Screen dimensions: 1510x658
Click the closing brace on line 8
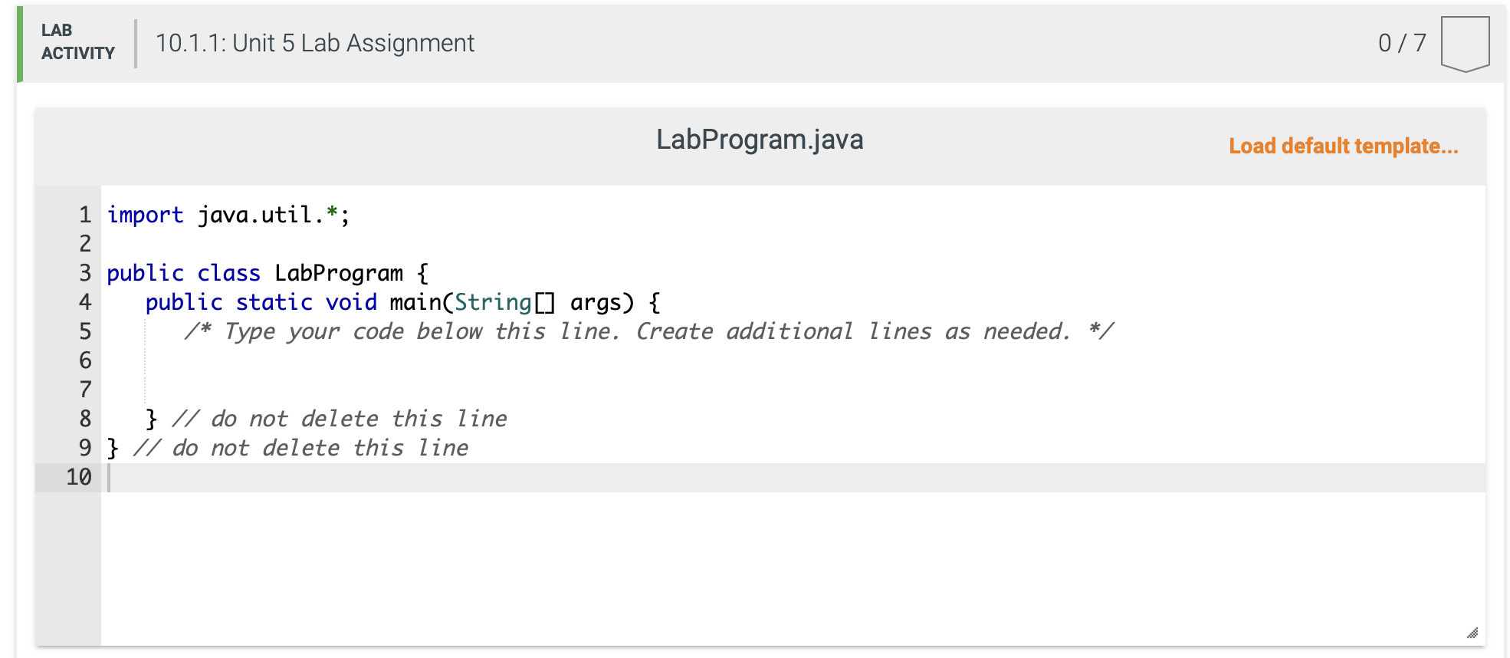151,419
